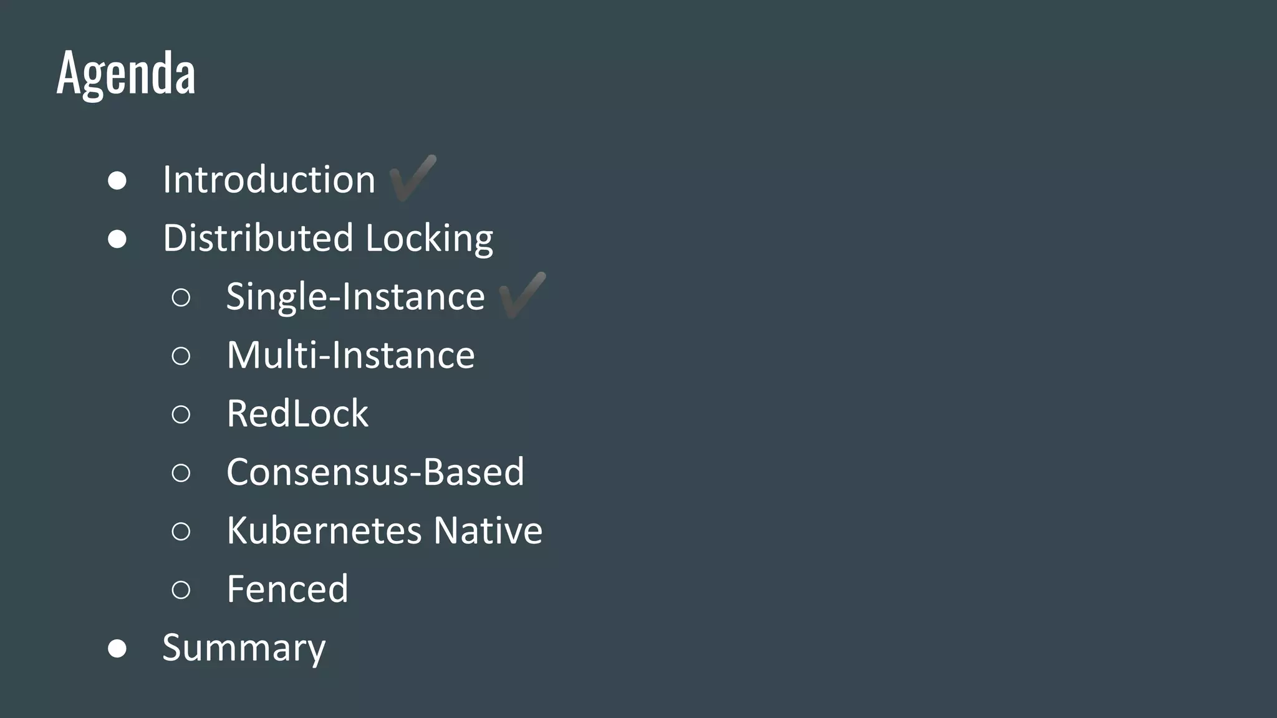Select the RedLock entry
The height and width of the screenshot is (718, 1277).
[x=297, y=413]
